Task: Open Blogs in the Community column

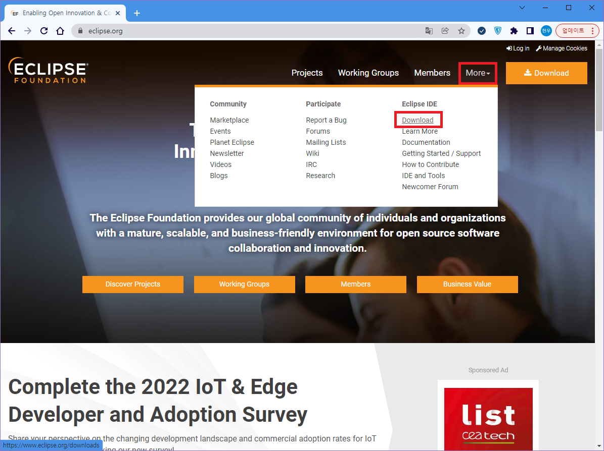Action: pos(219,176)
